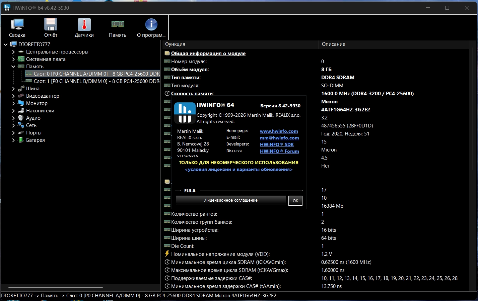The image size is (478, 301).
Task: Select the Объём модуля row
Action: coord(317,70)
